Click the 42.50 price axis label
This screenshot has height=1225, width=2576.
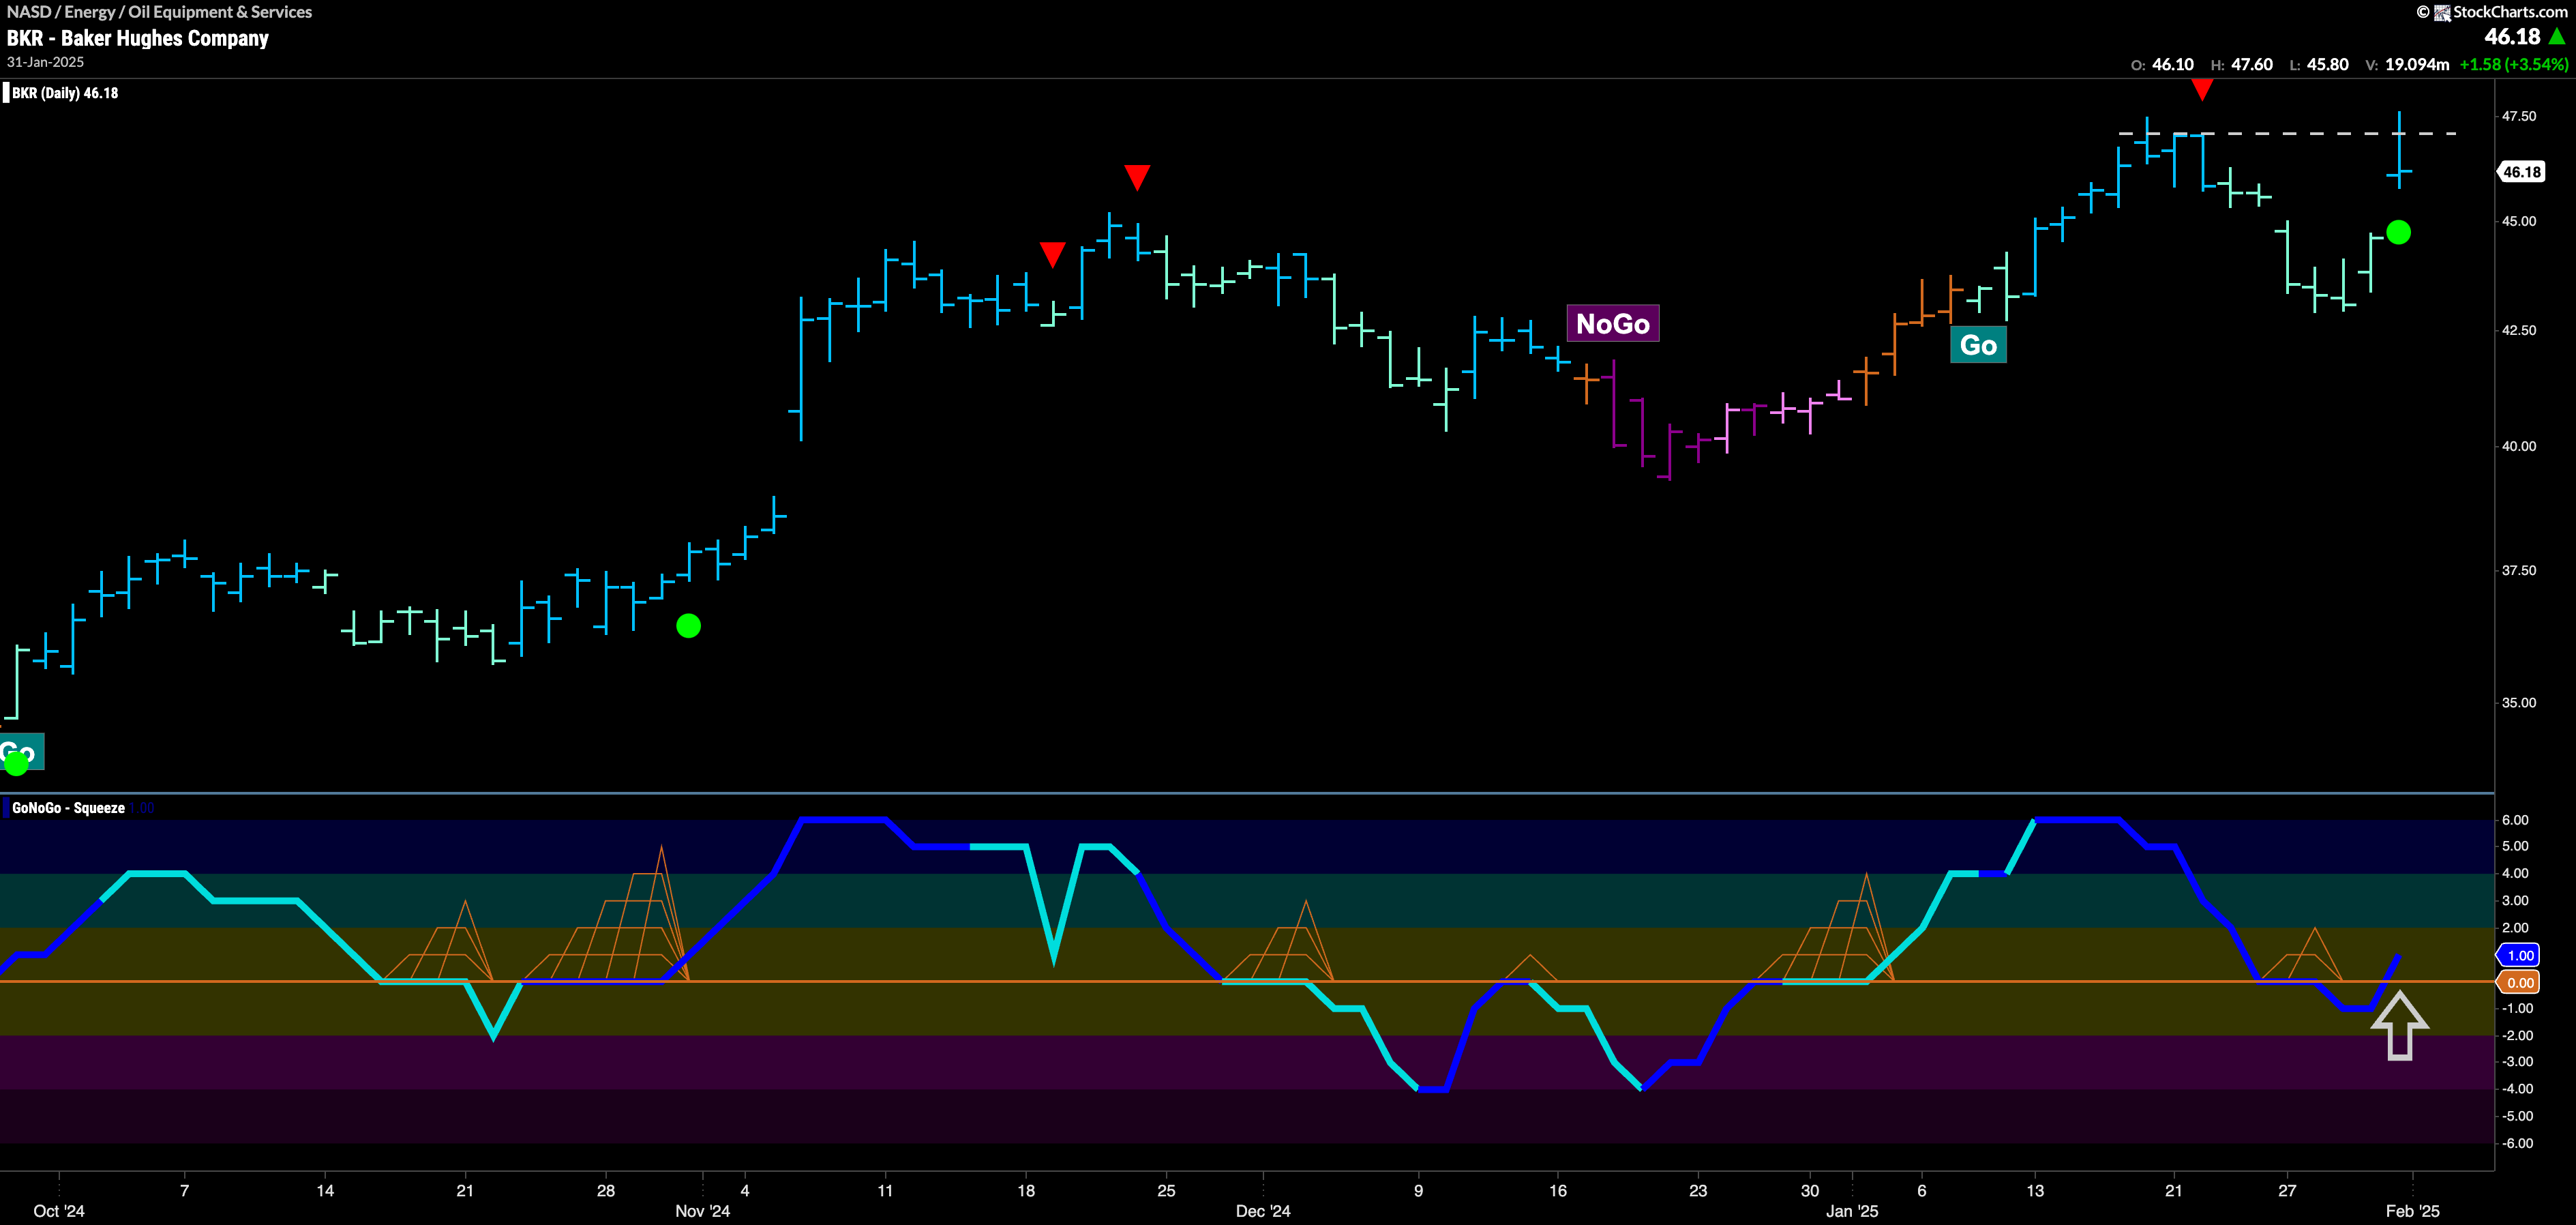2519,331
